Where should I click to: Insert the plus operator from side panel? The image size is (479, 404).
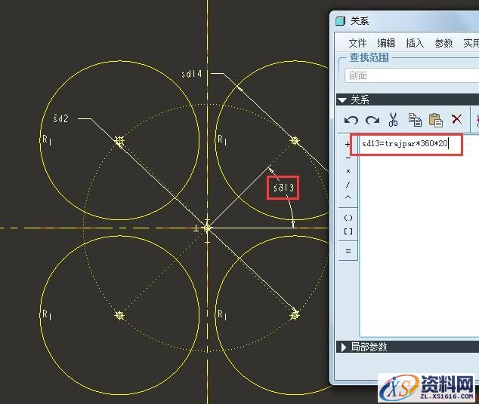point(348,144)
